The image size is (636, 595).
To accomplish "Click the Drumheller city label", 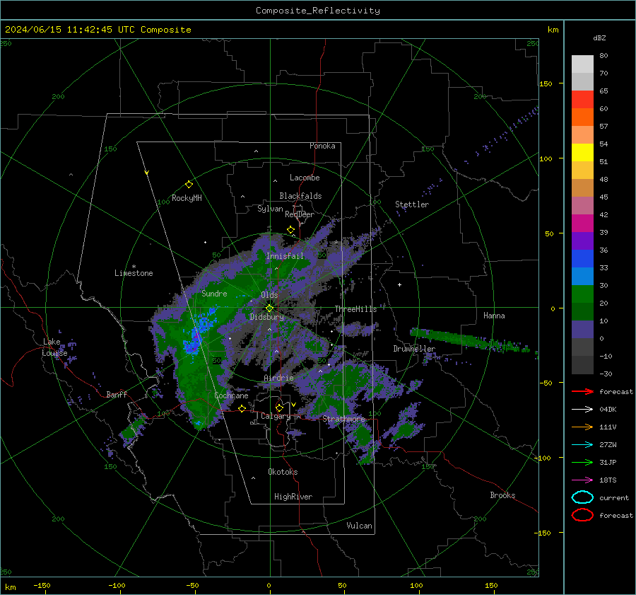I will [414, 349].
